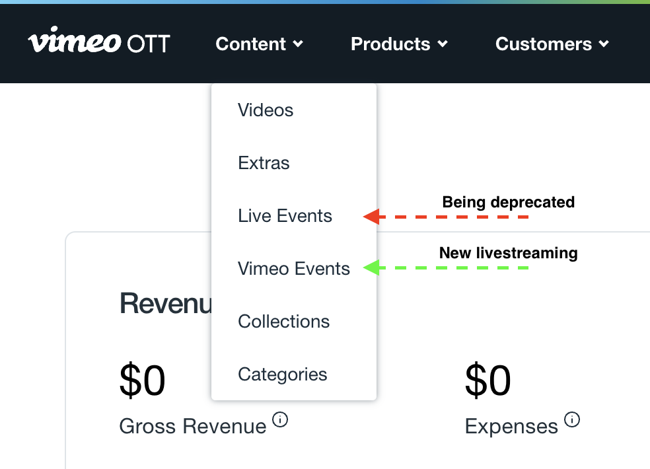Open Vimeo Events from the menu

pyautogui.click(x=294, y=269)
